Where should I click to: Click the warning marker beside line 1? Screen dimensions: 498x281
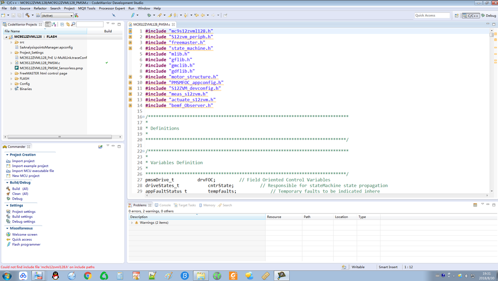coord(131,31)
